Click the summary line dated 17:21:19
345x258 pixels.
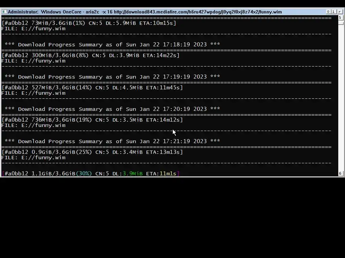pos(112,141)
